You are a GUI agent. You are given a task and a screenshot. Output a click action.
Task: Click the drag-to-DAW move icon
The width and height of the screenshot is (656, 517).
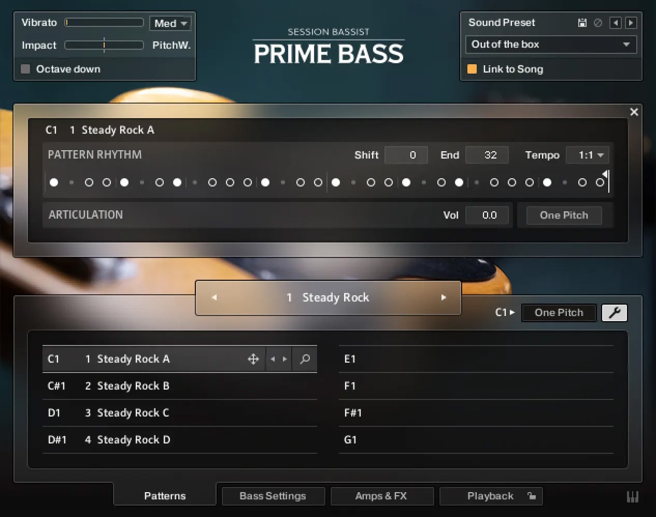point(253,359)
